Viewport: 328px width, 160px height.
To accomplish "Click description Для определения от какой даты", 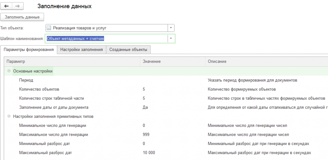I will (268, 107).
